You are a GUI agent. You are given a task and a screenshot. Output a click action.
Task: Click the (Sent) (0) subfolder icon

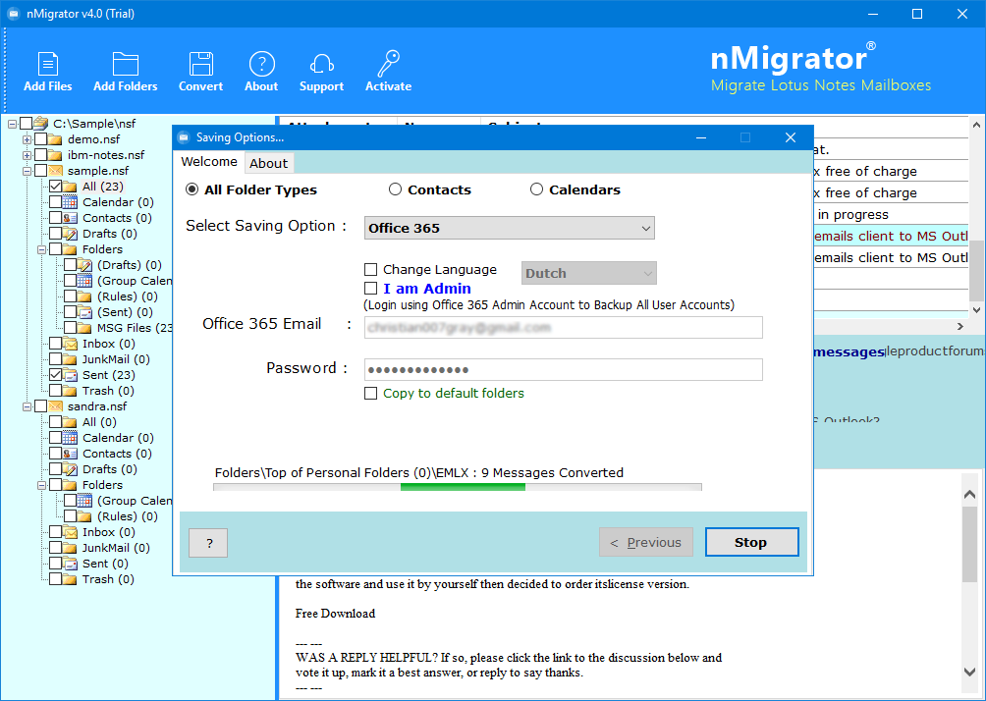pyautogui.click(x=85, y=312)
